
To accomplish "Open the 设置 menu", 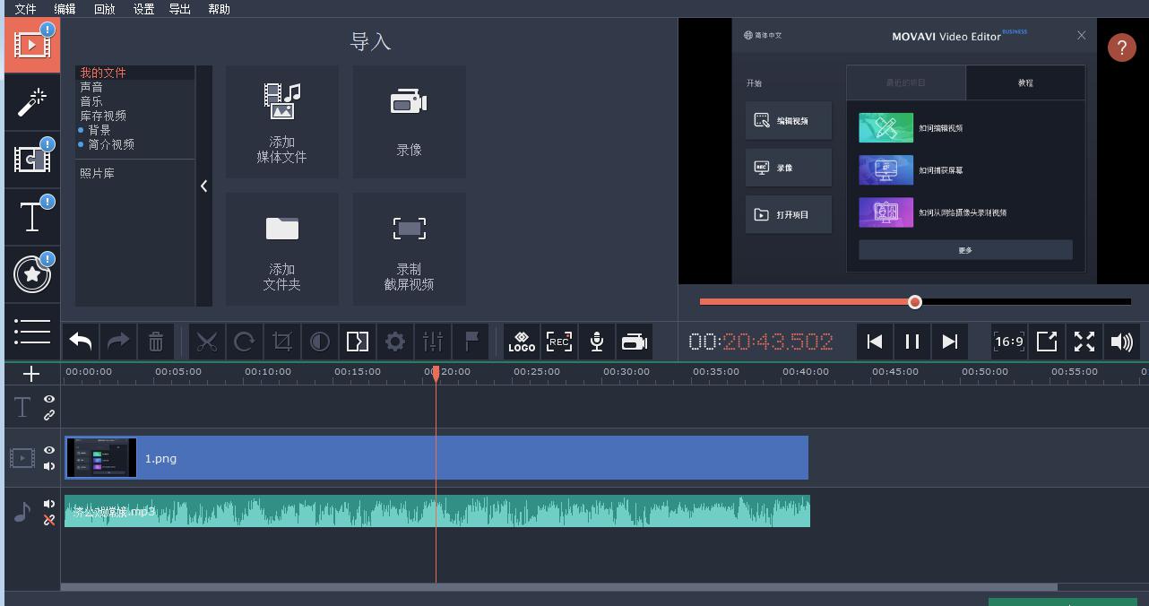I will [x=143, y=9].
